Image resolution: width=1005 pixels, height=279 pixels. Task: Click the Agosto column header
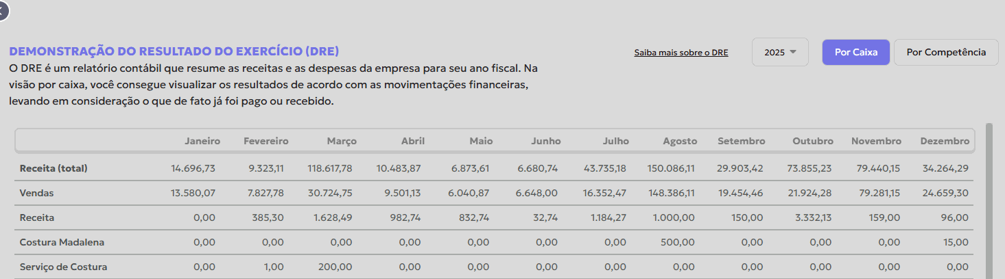[679, 141]
